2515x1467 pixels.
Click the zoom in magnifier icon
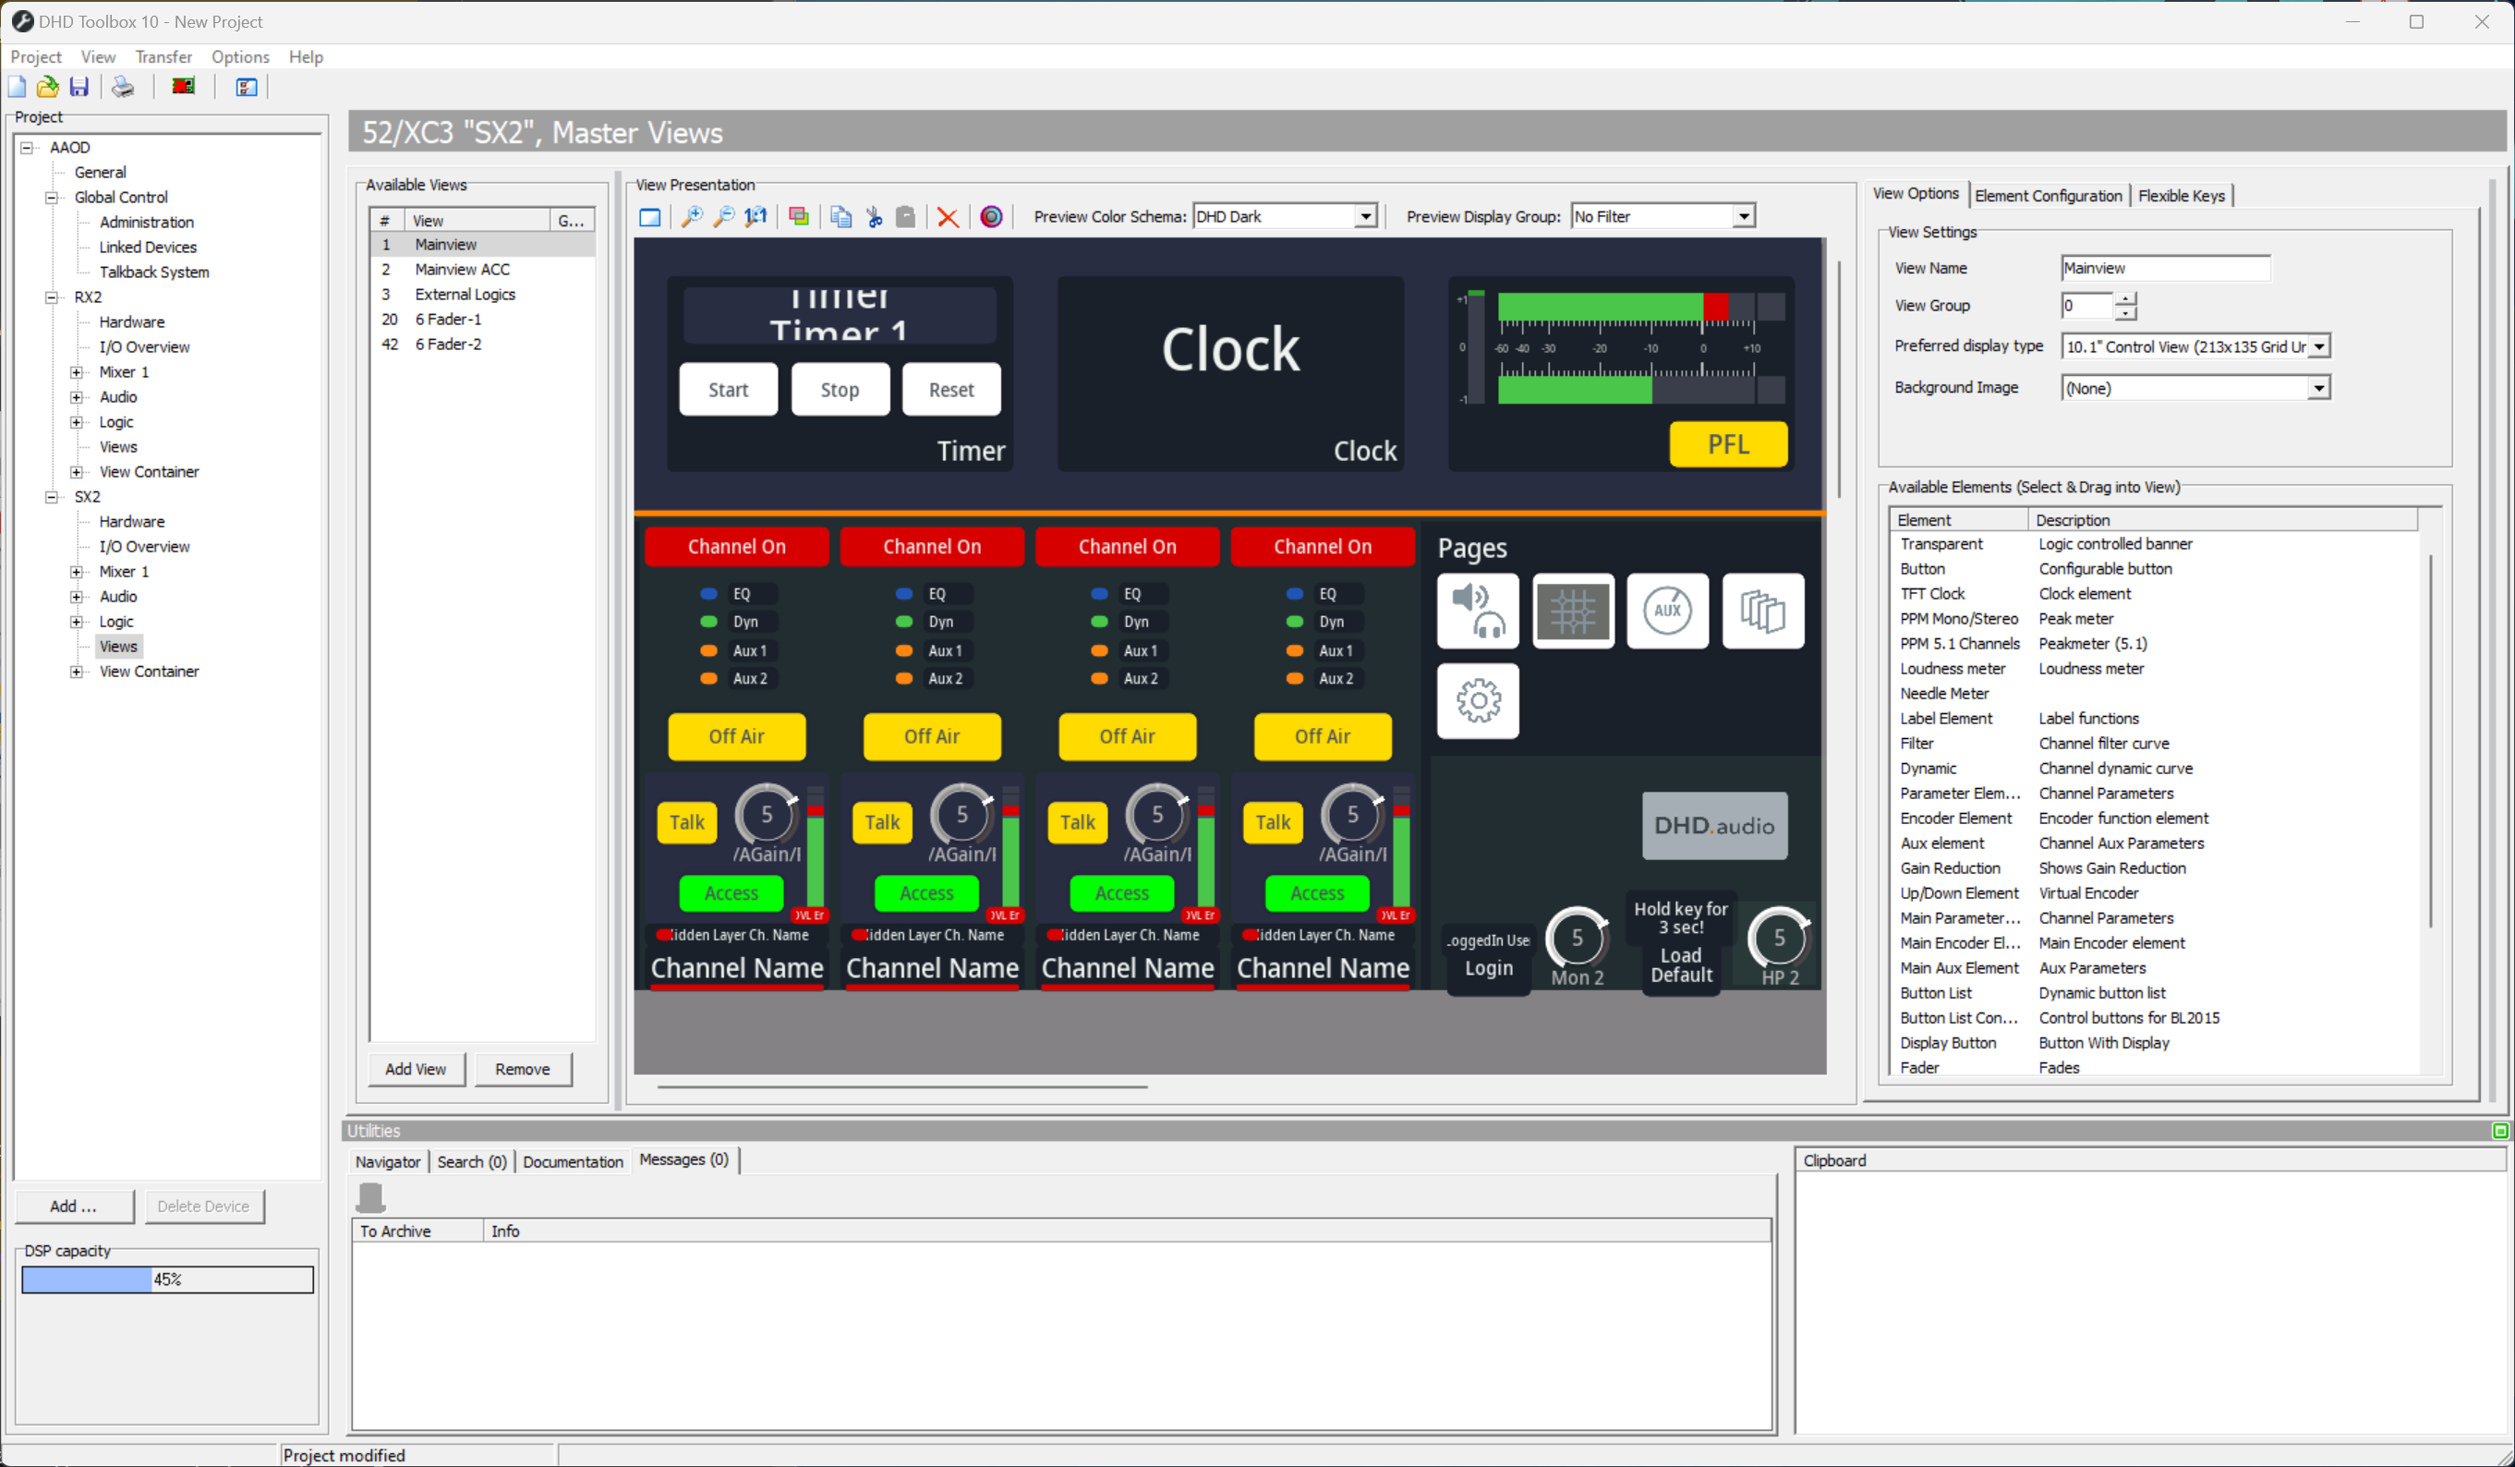pos(691,216)
